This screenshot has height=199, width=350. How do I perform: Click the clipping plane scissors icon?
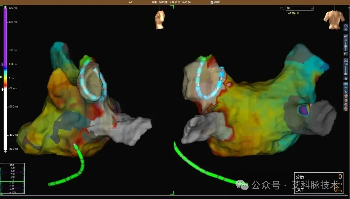(x=346, y=60)
